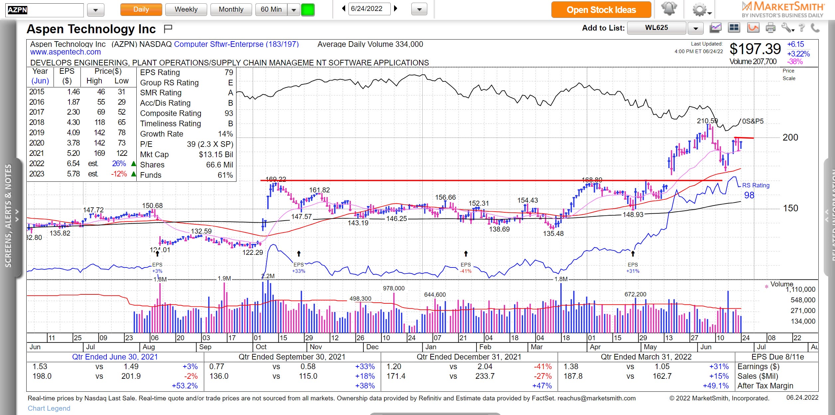The width and height of the screenshot is (835, 415).
Task: Go to previous date using left arrow
Action: (x=344, y=9)
